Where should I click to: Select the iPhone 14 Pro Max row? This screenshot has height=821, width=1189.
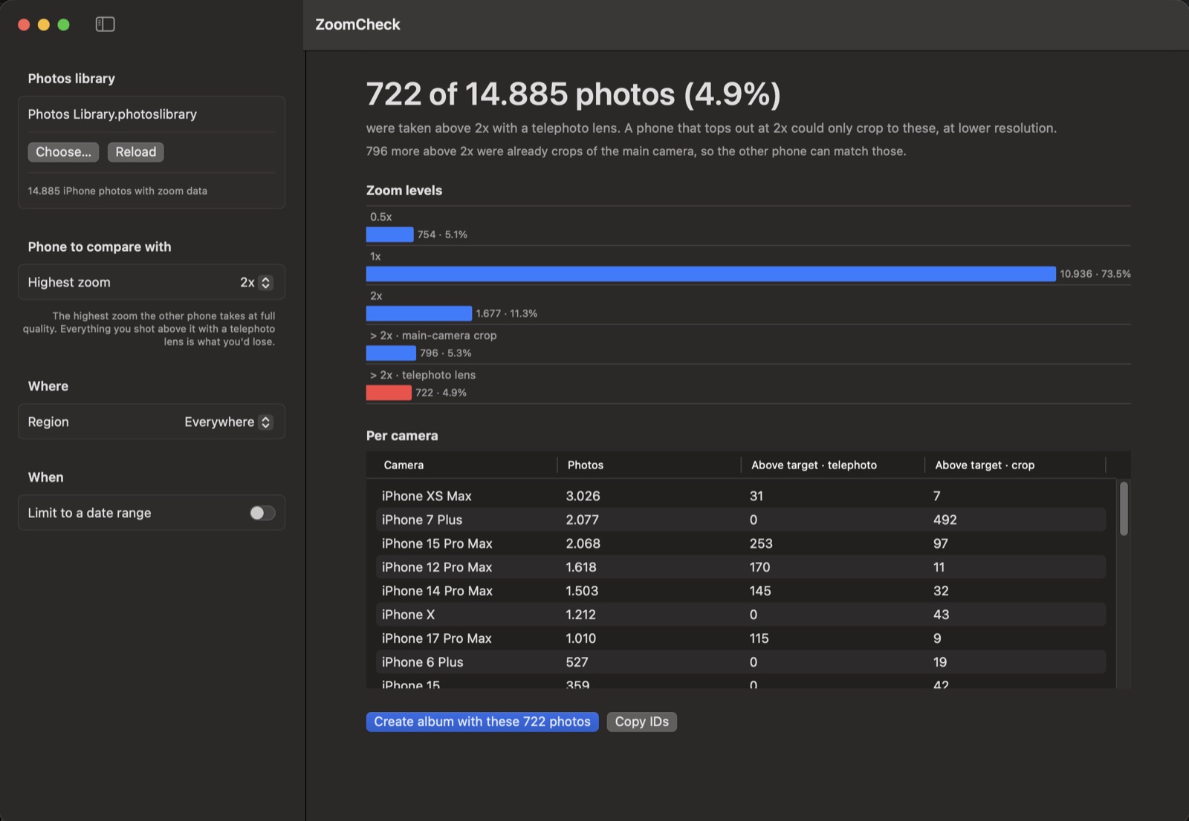pyautogui.click(x=739, y=591)
